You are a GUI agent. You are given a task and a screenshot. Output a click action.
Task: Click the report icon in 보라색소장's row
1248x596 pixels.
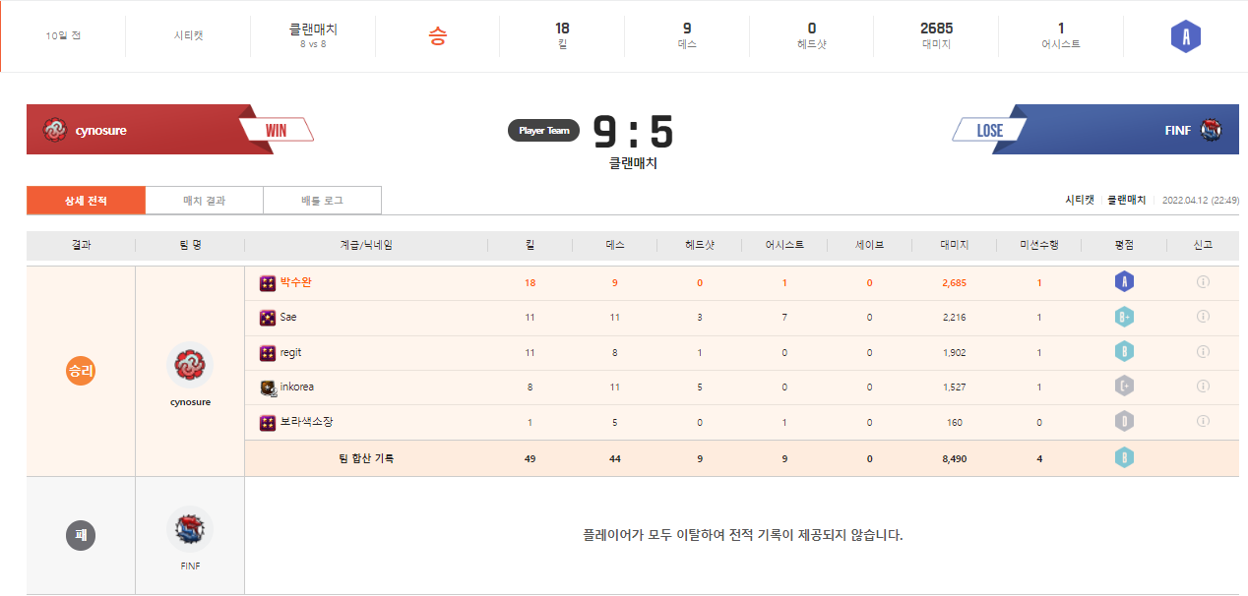click(x=1203, y=421)
